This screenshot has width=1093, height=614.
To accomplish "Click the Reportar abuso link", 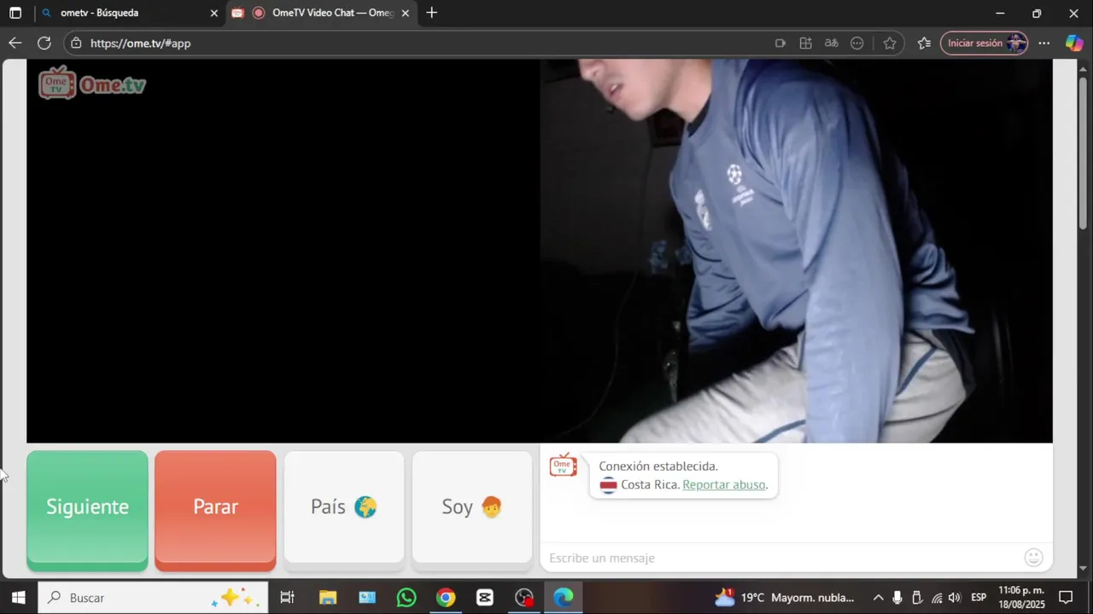I will (724, 484).
